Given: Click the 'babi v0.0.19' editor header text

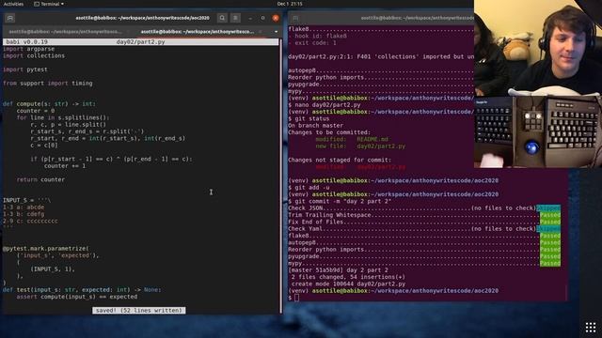Looking at the screenshot, I should [x=27, y=41].
